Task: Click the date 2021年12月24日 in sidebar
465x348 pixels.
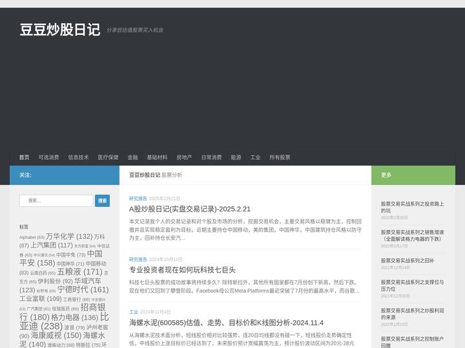Action: (395, 267)
